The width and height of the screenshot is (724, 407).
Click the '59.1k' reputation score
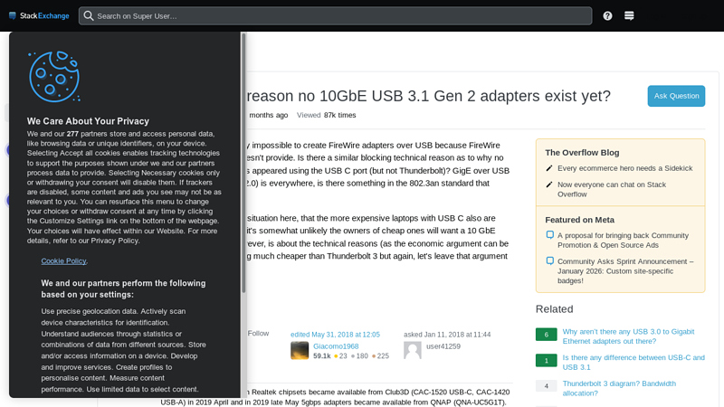point(322,355)
